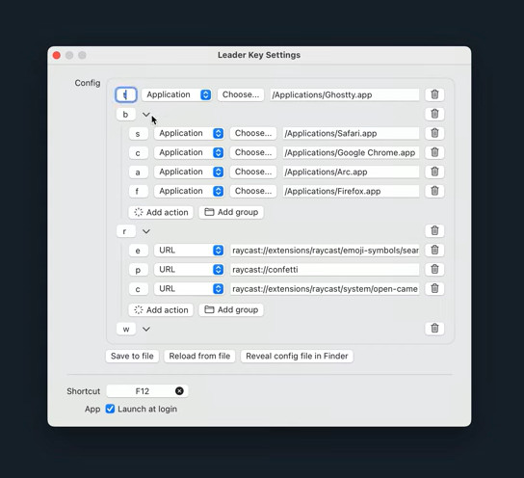Open the type dropdown for Arc.app row
Viewport: 524px width, 478px height.
point(189,172)
